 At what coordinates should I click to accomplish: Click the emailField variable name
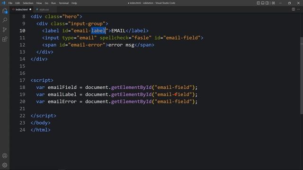pos(62,87)
